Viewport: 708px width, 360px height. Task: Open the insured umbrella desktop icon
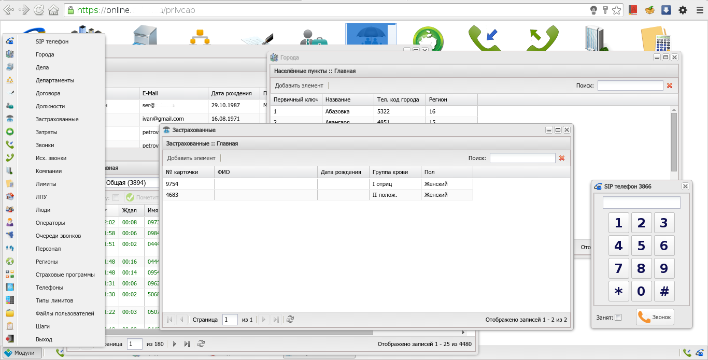(371, 37)
